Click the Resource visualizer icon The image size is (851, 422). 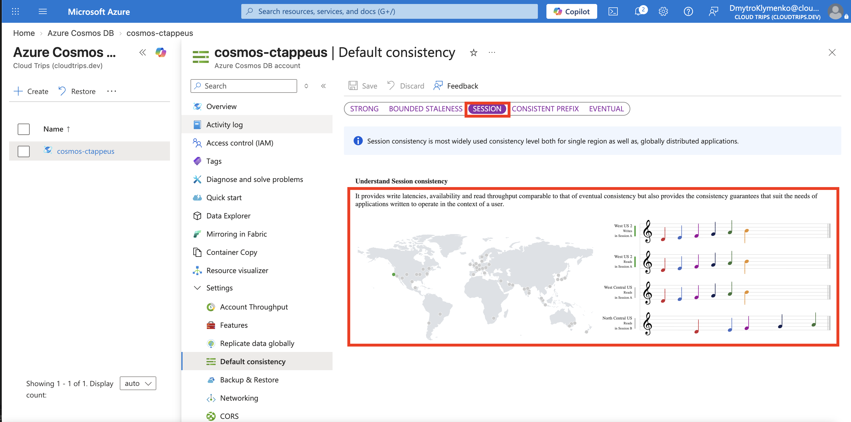pos(197,270)
